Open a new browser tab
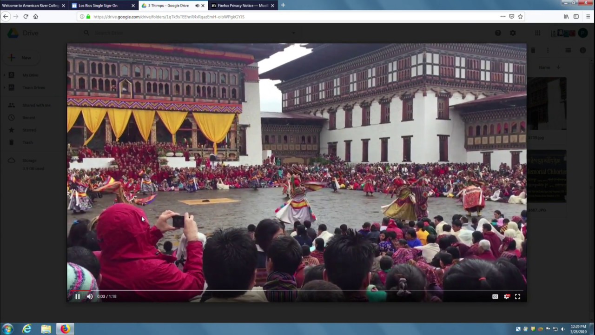This screenshot has width=595, height=335. pyautogui.click(x=283, y=5)
